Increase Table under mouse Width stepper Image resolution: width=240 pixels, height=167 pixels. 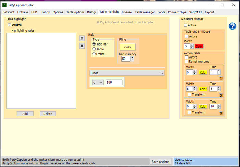tap(192, 45)
